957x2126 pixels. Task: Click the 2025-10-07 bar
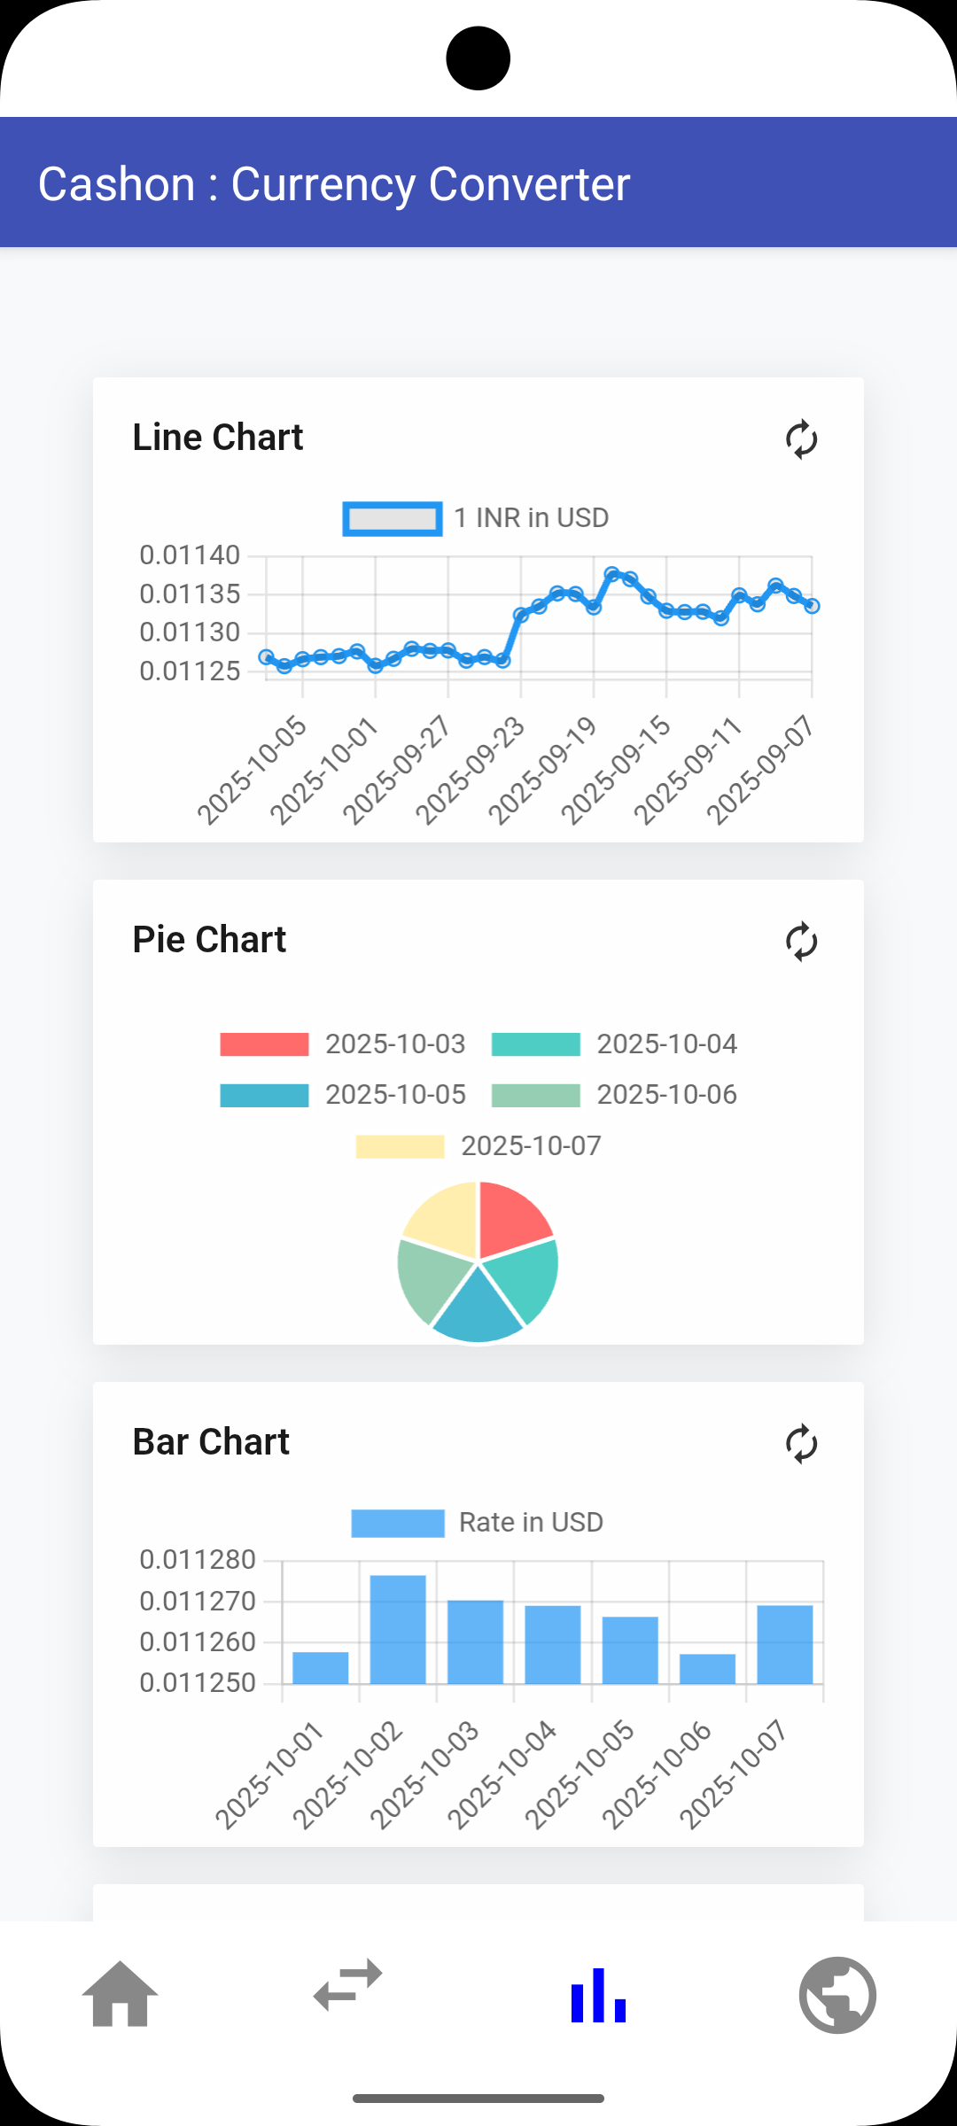pos(785,1643)
